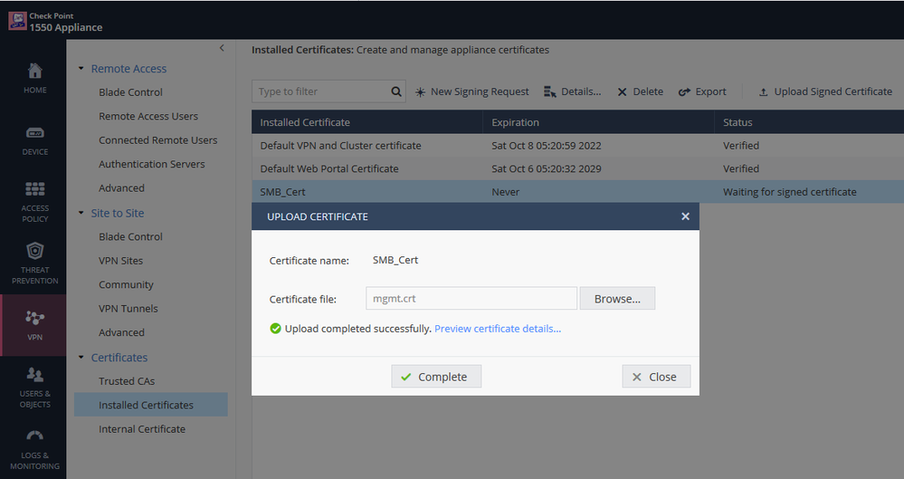Open Access Policy in the sidebar
The width and height of the screenshot is (904, 479).
34,199
